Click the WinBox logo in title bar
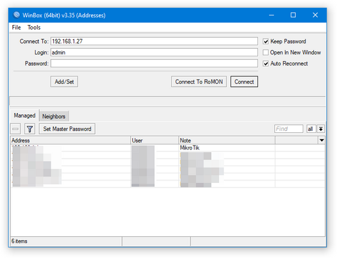The width and height of the screenshot is (337, 258). (x=16, y=15)
